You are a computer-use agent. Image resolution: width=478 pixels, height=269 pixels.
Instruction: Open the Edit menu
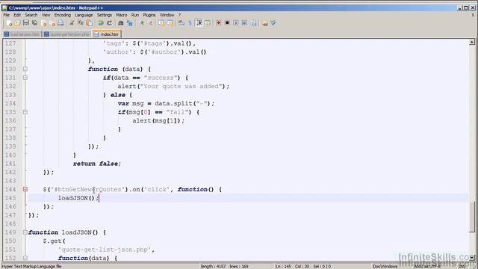pos(17,15)
